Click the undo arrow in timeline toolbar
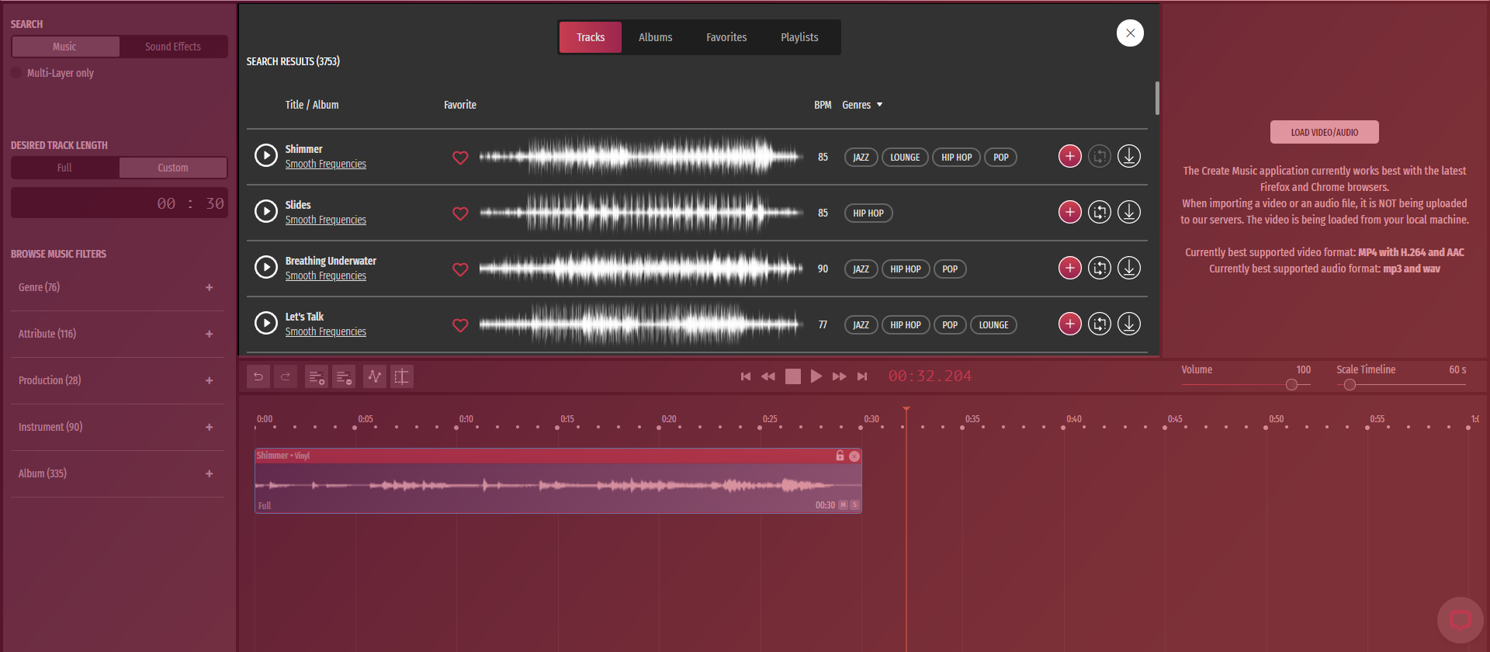Viewport: 1490px width, 652px height. [x=258, y=376]
